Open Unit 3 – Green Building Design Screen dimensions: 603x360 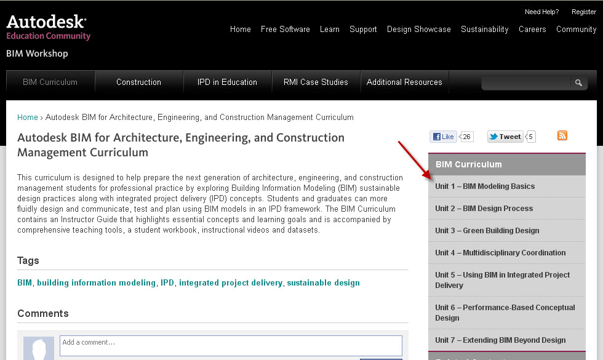point(507,230)
